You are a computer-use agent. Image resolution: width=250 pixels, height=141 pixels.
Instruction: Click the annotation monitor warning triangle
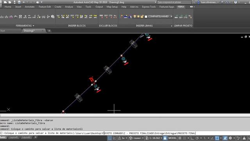[244, 138]
